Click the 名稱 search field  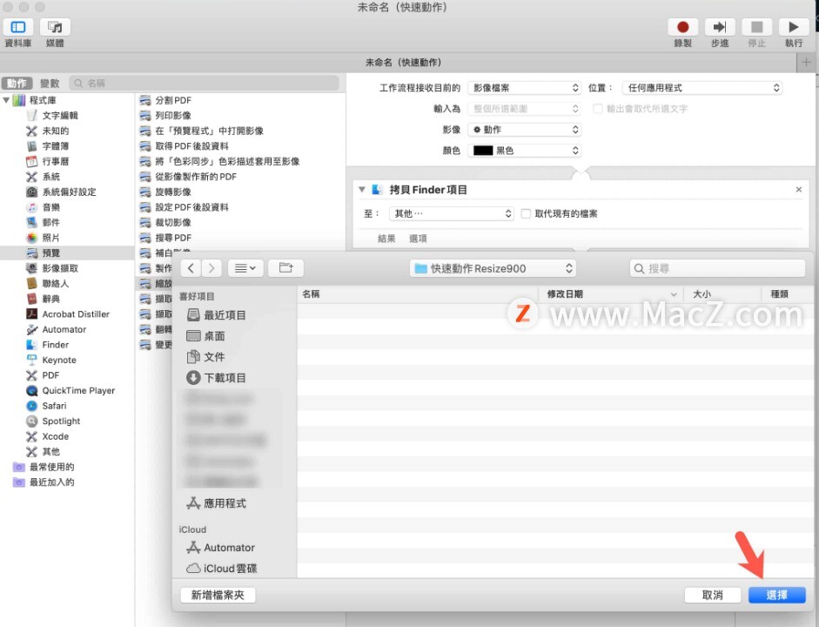click(205, 83)
